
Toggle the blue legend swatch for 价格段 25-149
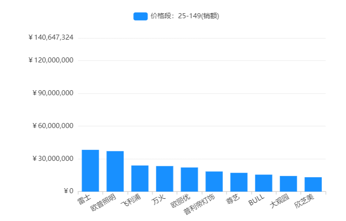click(140, 16)
